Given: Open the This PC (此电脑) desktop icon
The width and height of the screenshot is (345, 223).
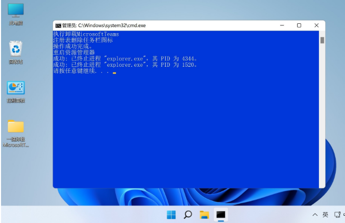Looking at the screenshot, I should (x=16, y=14).
